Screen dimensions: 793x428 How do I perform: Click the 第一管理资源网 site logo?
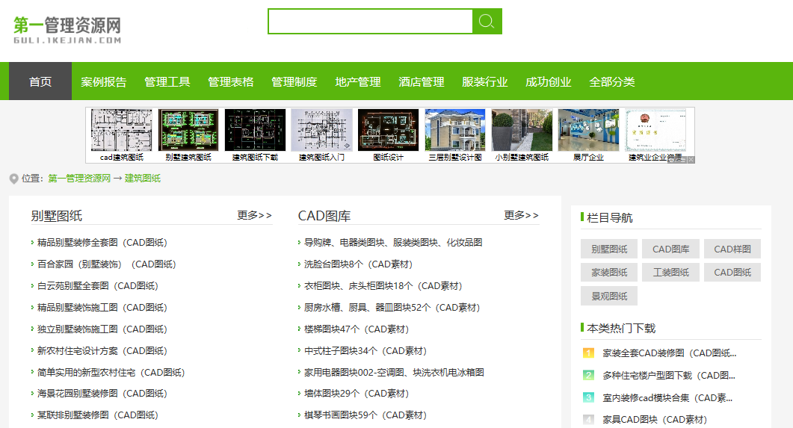[x=67, y=30]
